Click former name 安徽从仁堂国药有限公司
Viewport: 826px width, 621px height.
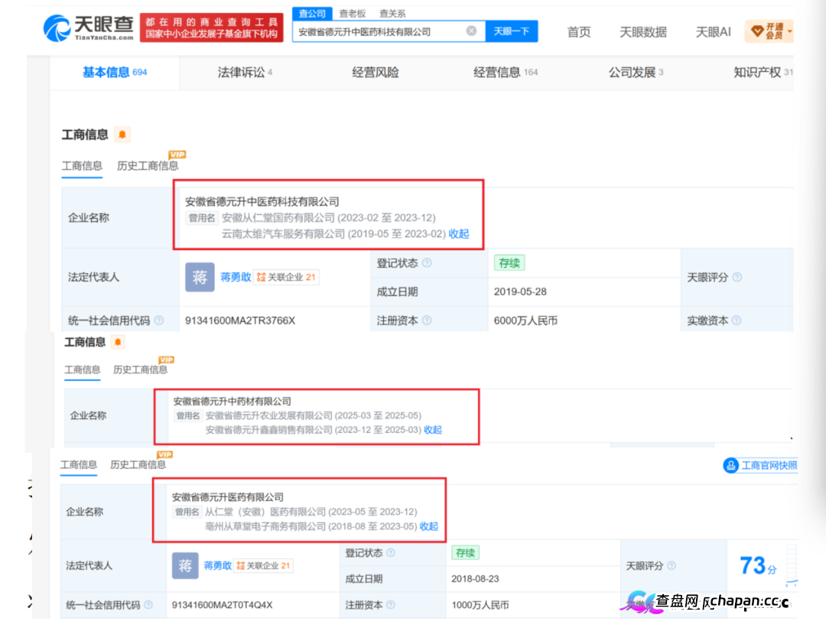coord(278,217)
